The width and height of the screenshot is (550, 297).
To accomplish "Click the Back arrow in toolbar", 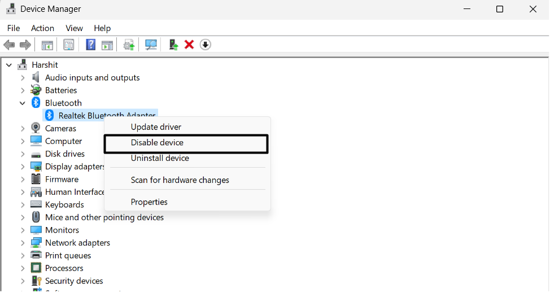I will pos(9,45).
